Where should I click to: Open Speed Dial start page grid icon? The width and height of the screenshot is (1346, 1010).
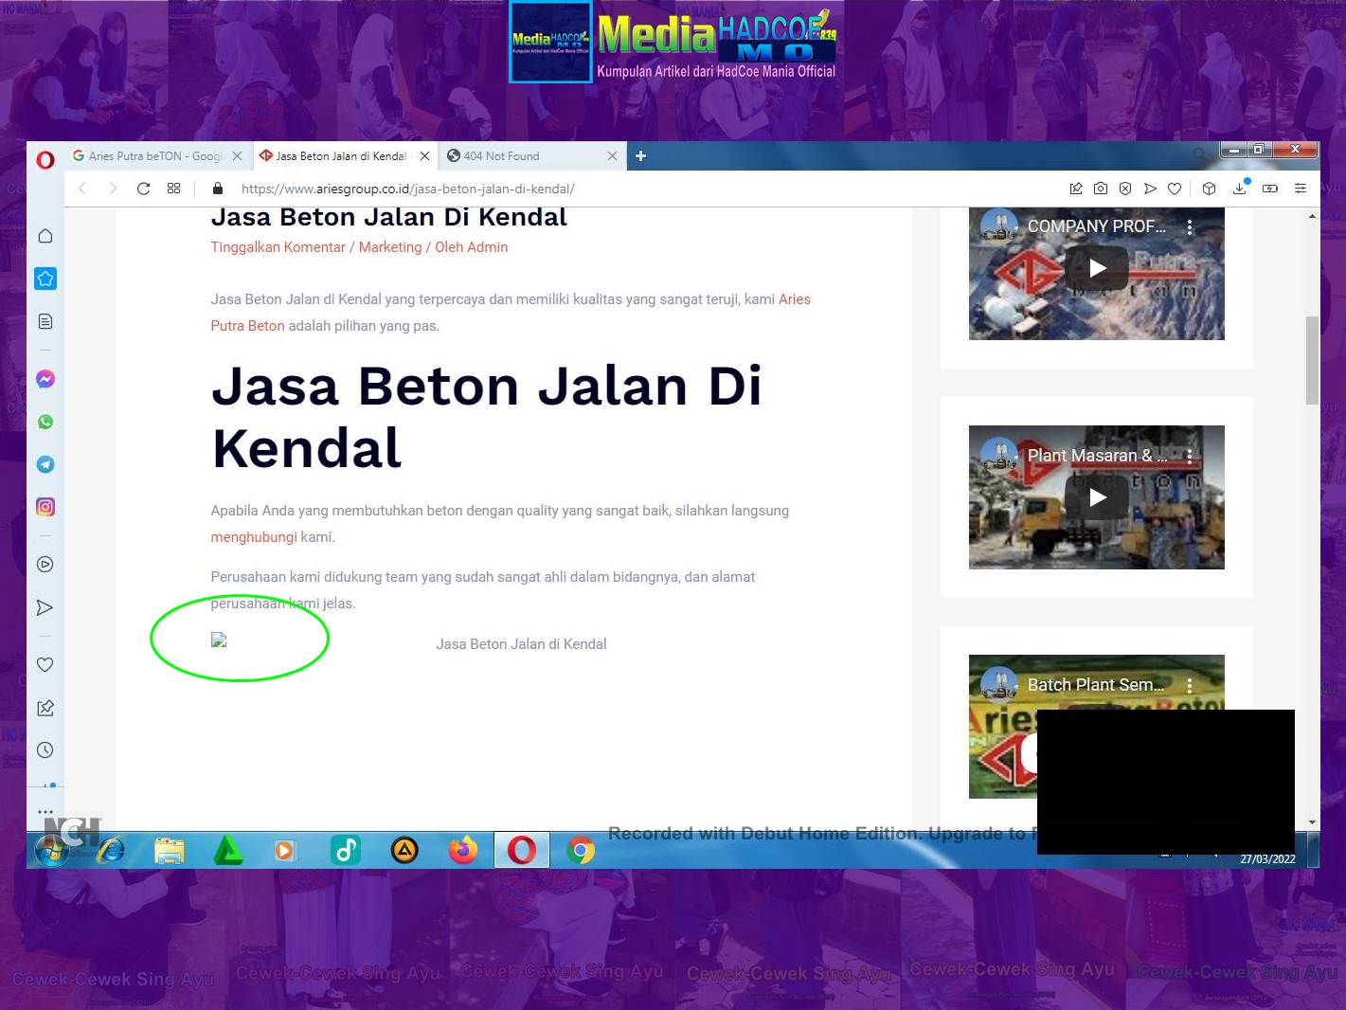click(x=173, y=189)
